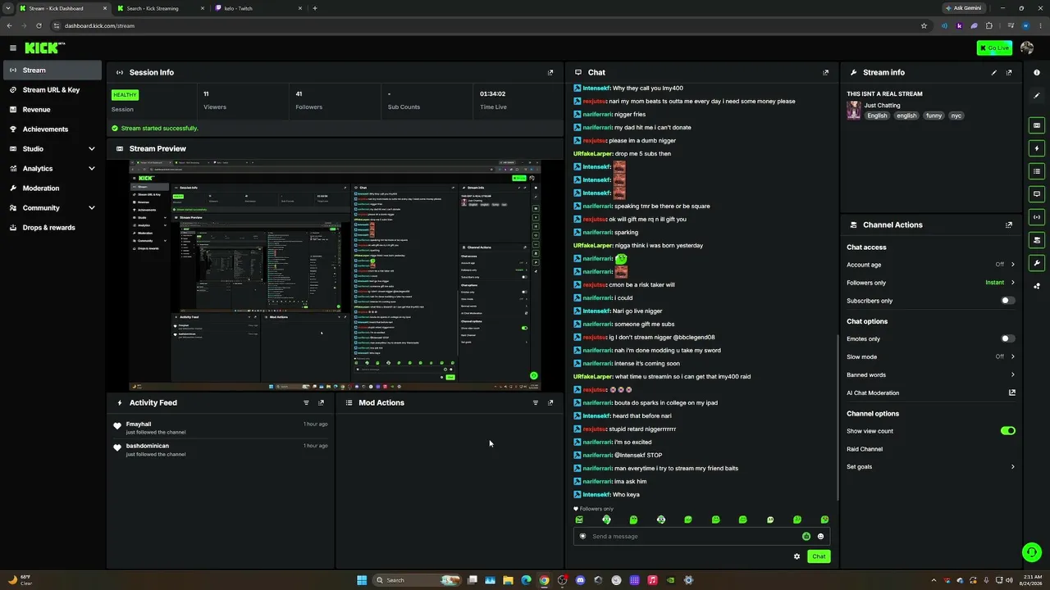Open the user profile avatar menu
Screen dimensions: 1050x590
point(1027,48)
